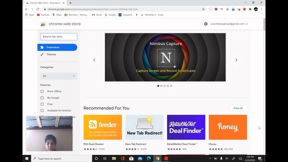
Task: Click View all for Recommended For You
Action: click(x=238, y=108)
